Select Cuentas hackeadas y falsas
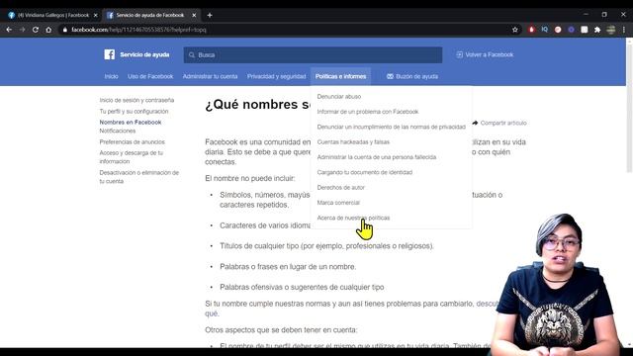 click(x=353, y=142)
